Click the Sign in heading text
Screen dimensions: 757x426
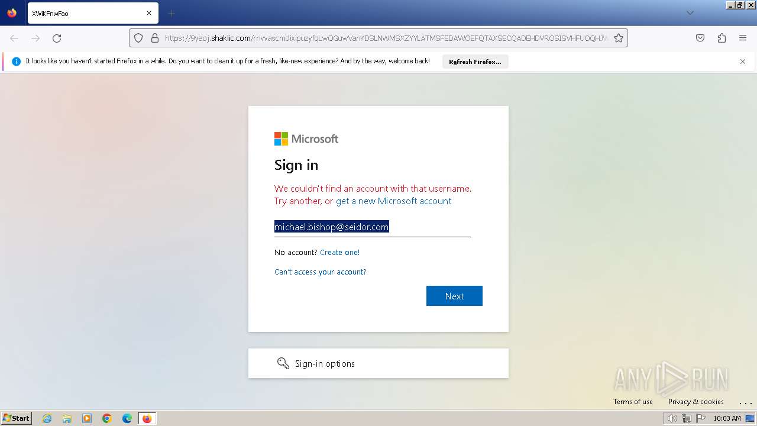296,165
